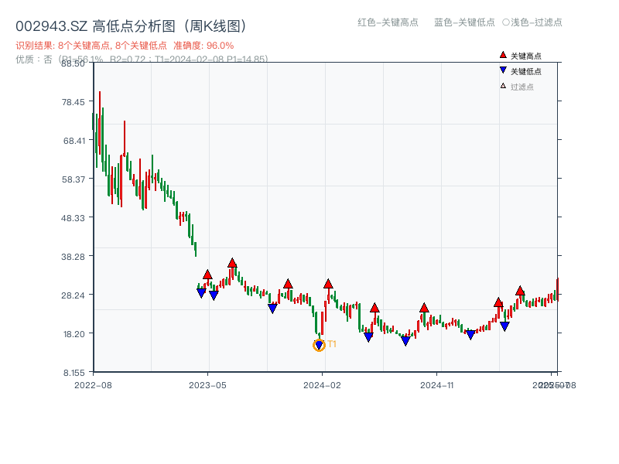Select the rightmost red key-high triangle marker
The image size is (619, 464).
pos(520,290)
